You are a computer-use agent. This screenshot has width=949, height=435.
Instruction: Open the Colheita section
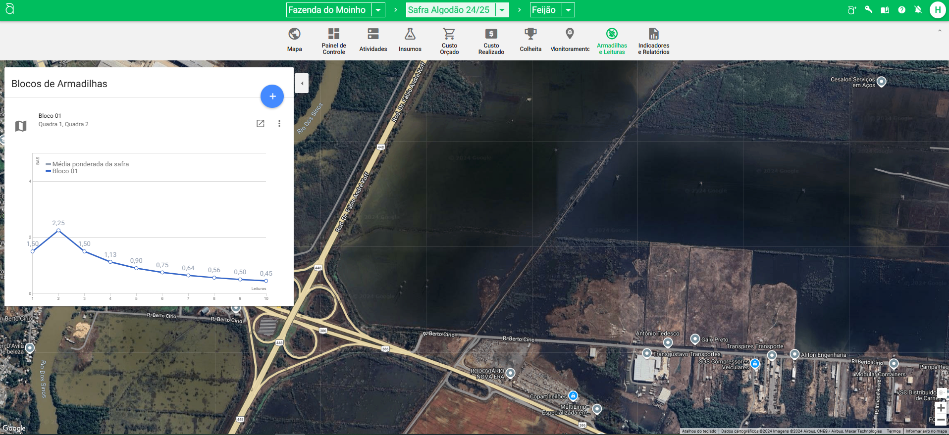coord(530,40)
